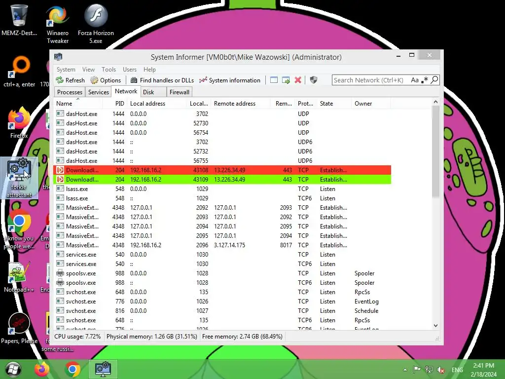Select the green Downloadl... row on port 43109

coord(222,179)
